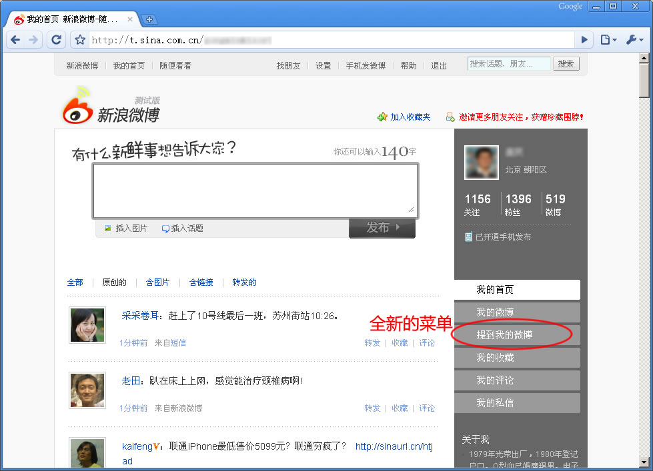Open 老田 avatar thumbnail
The image size is (653, 471).
87,390
